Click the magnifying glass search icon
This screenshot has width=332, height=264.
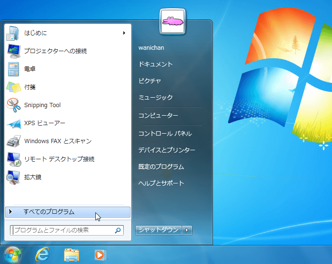118,230
